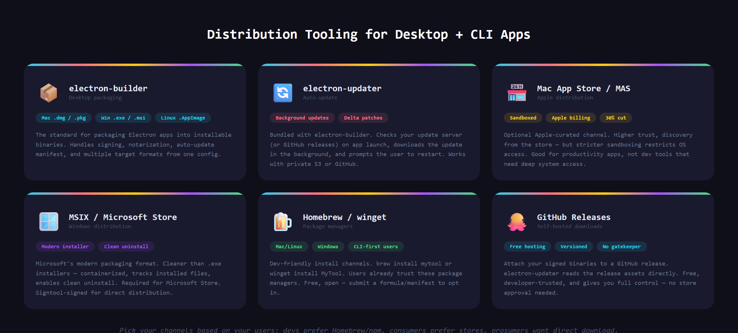Click the 'Background updates' tag
Viewport: 738px width, 333px height.
(x=302, y=118)
